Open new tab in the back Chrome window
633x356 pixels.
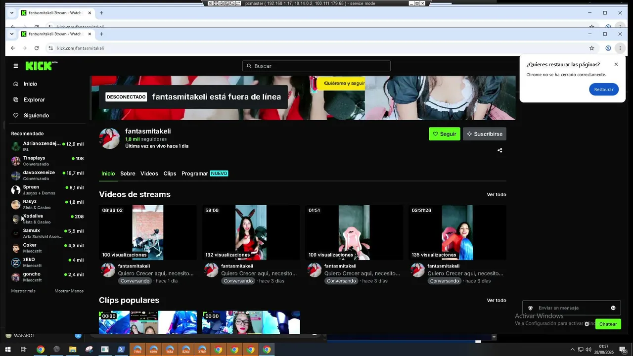(101, 13)
